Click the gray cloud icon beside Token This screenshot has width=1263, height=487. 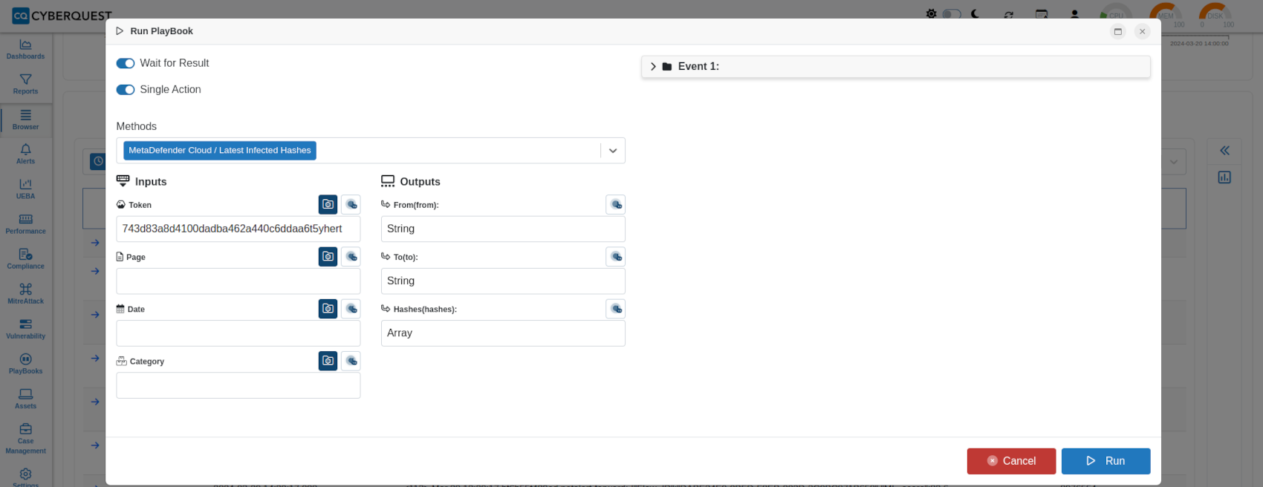[x=351, y=204]
